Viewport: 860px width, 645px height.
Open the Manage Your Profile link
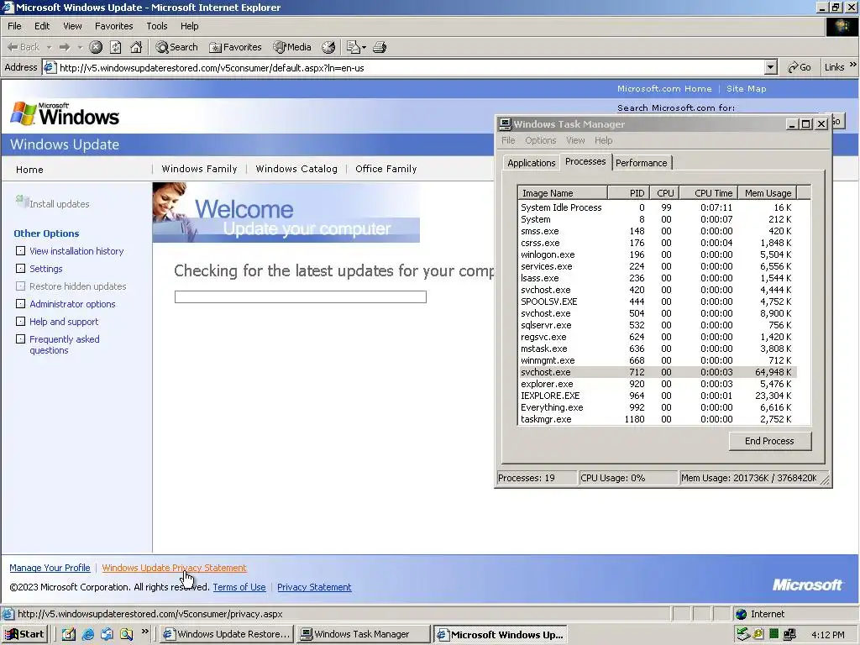tap(50, 568)
